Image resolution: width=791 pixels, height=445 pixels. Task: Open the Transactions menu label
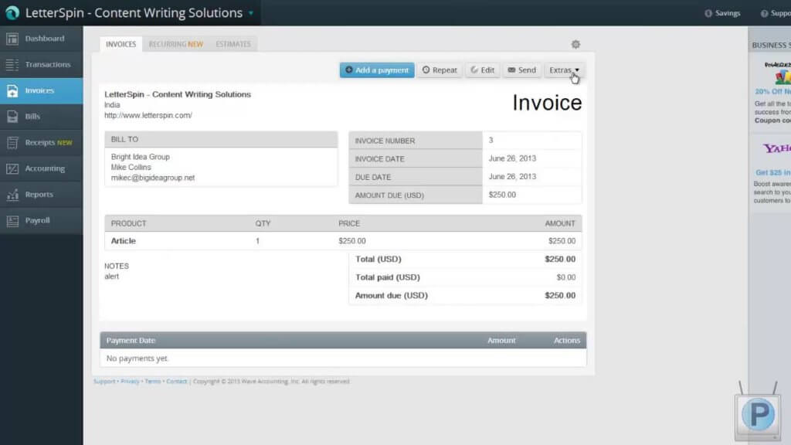pos(48,65)
